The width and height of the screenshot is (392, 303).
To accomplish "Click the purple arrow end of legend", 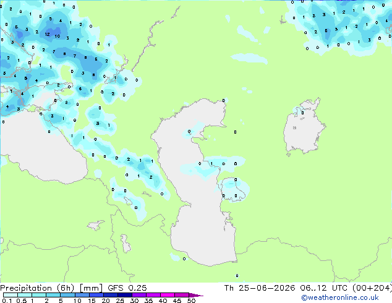I will click(196, 295).
